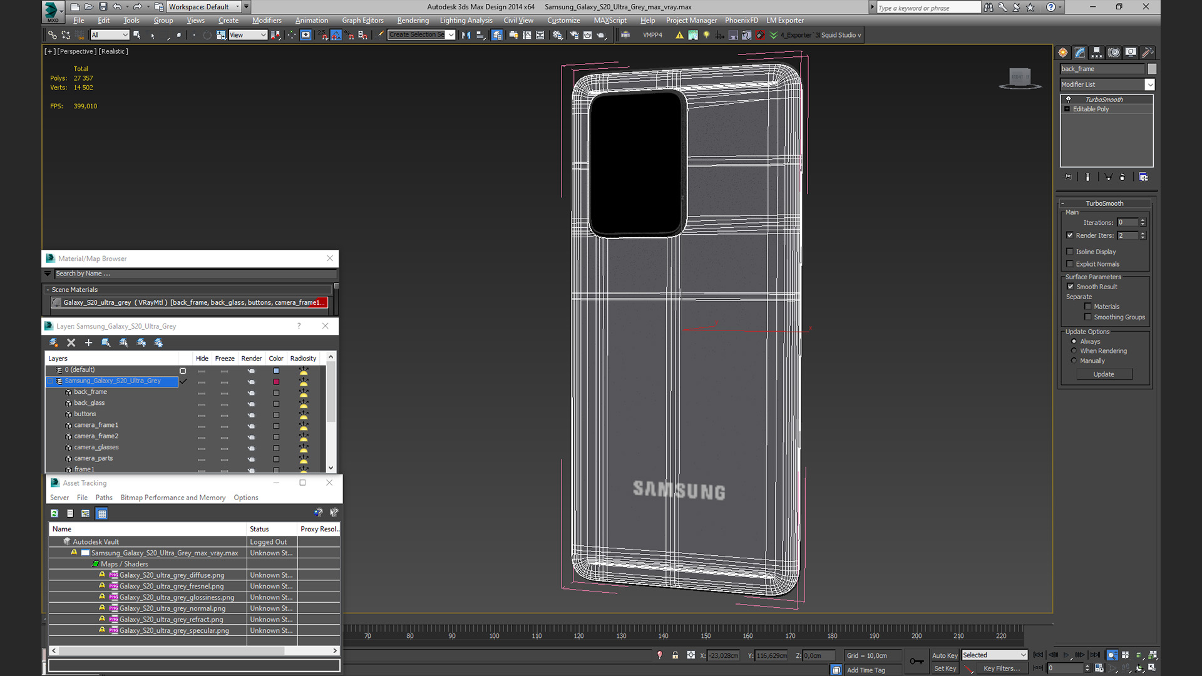This screenshot has height=676, width=1202.
Task: Click the Auto Key button
Action: pyautogui.click(x=945, y=655)
